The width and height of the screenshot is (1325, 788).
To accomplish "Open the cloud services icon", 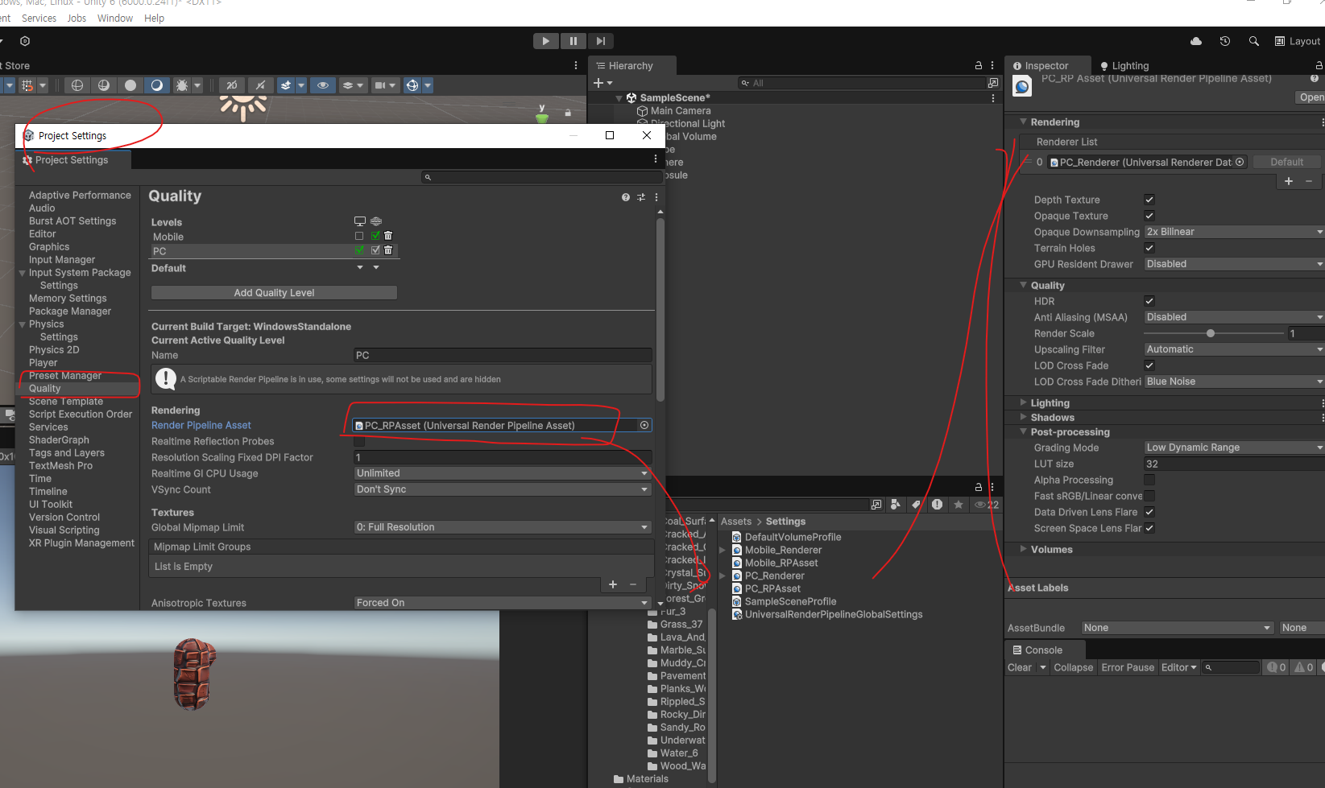I will tap(1196, 41).
